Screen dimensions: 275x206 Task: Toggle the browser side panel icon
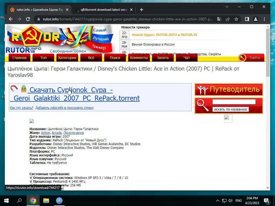(x=247, y=19)
